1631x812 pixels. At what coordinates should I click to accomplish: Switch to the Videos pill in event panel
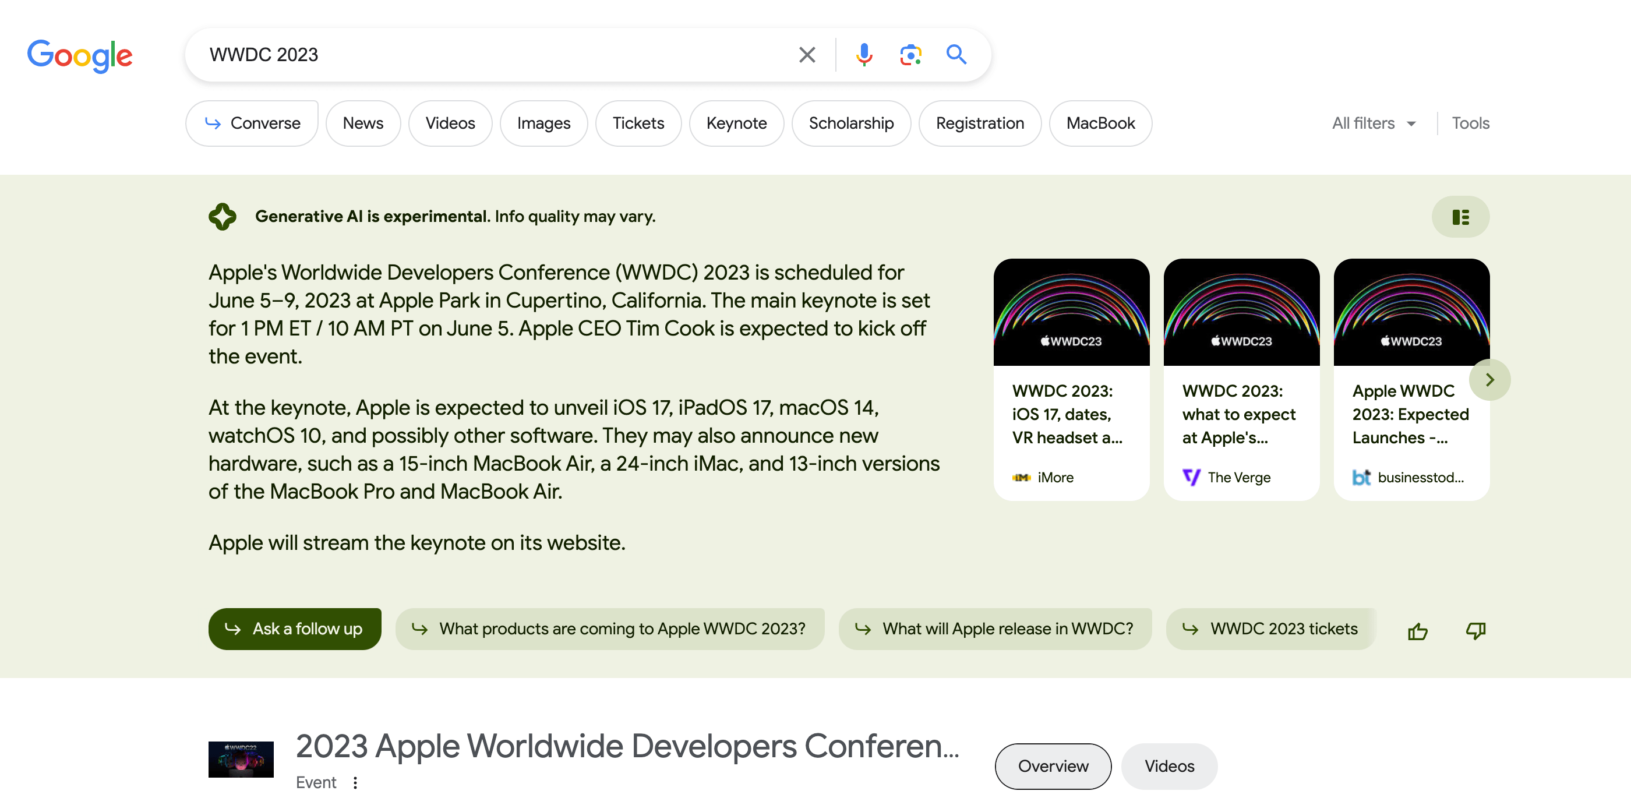pyautogui.click(x=1169, y=767)
